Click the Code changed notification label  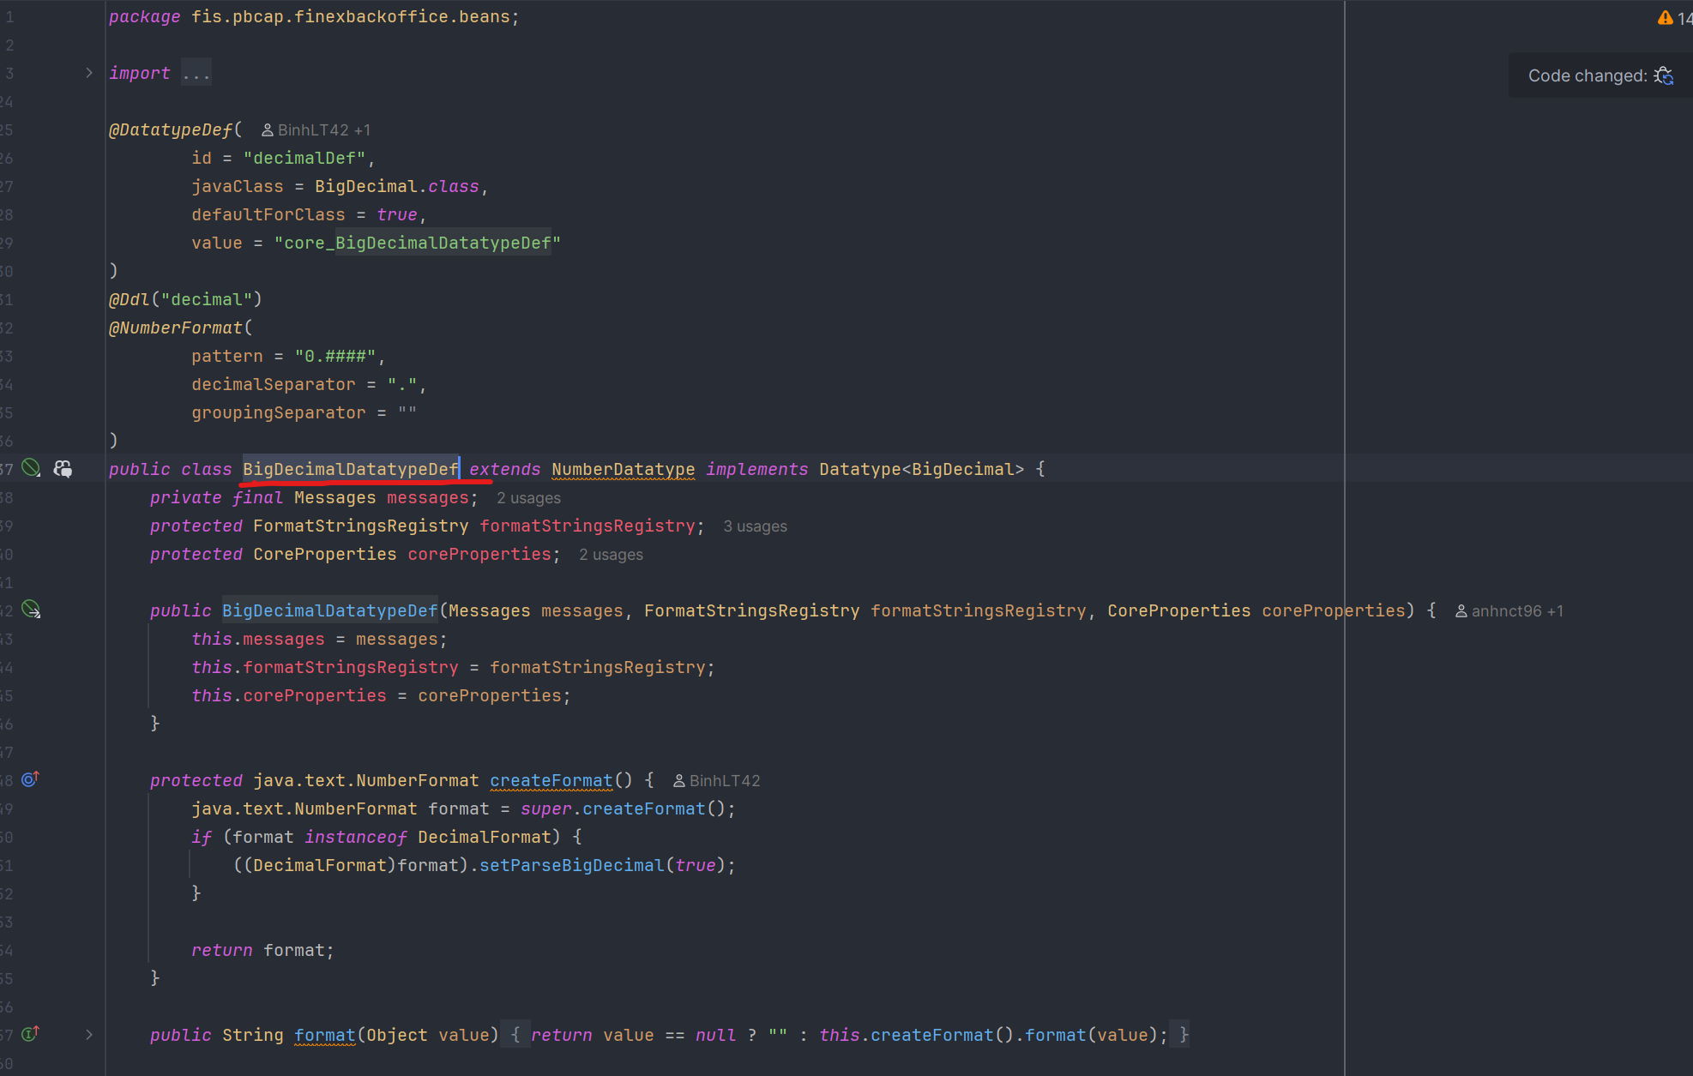point(1588,75)
